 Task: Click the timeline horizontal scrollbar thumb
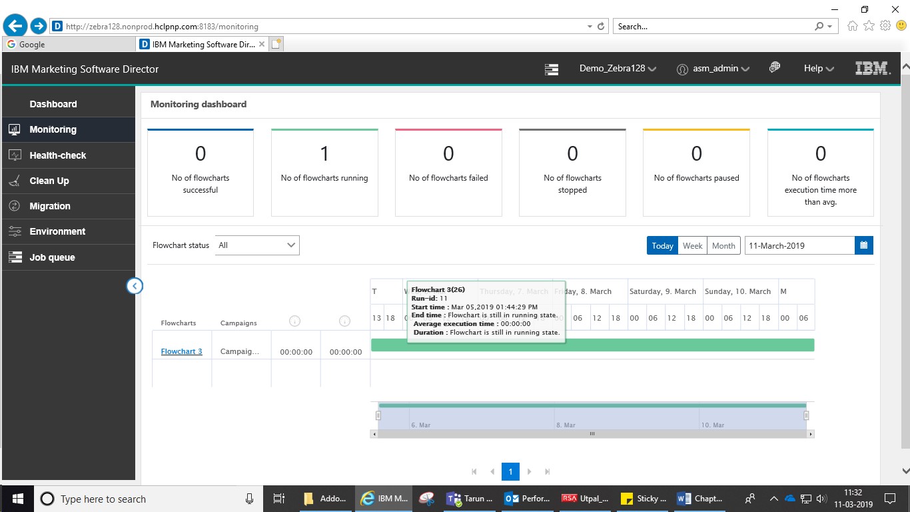[592, 434]
